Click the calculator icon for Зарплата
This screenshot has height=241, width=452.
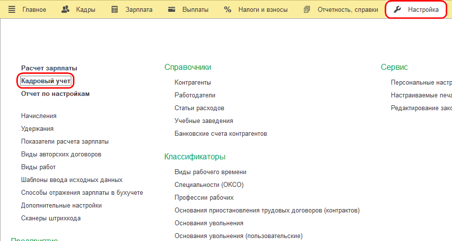click(x=115, y=9)
